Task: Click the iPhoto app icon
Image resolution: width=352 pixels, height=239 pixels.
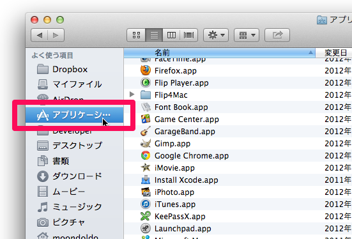Action: (x=146, y=192)
